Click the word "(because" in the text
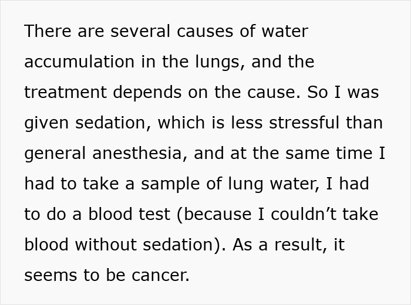Viewport: 411px width, 305px height. [x=214, y=215]
